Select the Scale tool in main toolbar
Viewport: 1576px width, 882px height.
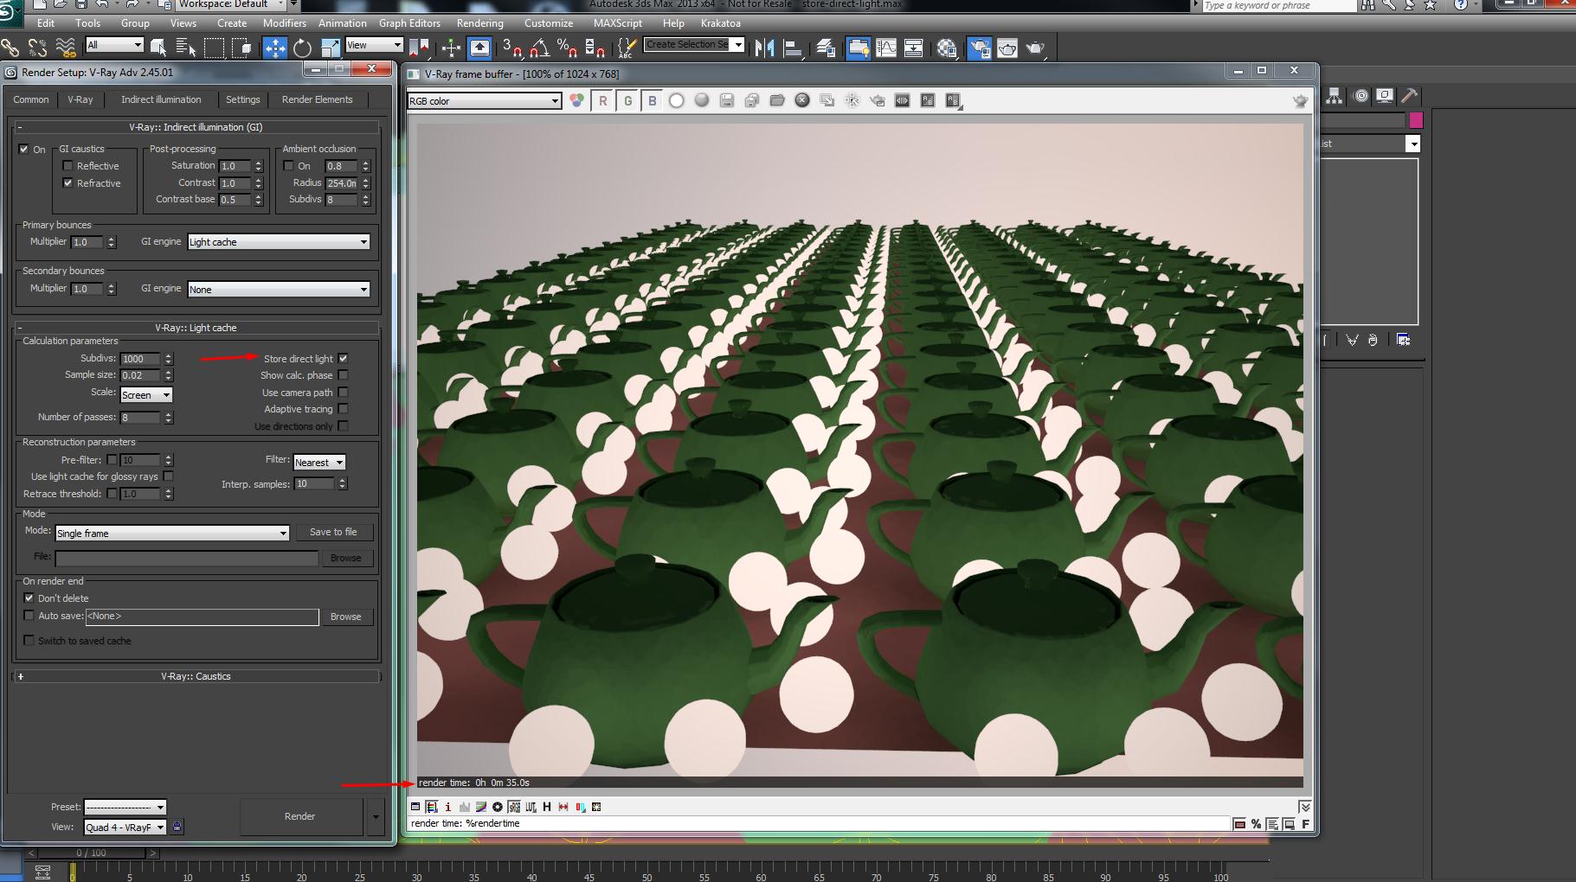330,48
